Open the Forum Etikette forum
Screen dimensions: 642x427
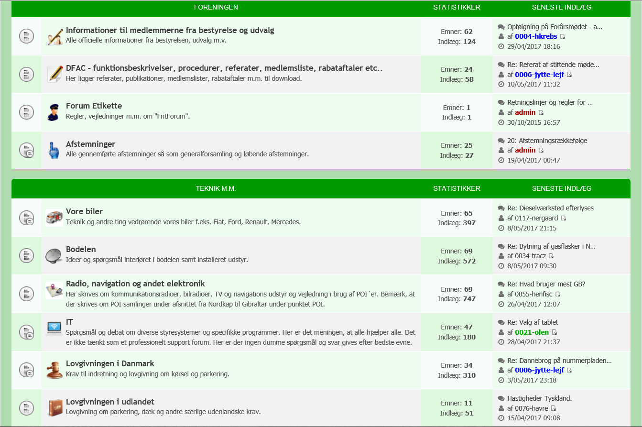[94, 106]
